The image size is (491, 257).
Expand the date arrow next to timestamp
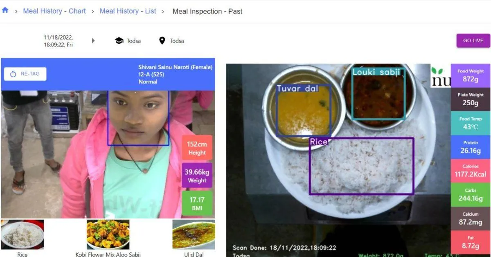point(93,41)
